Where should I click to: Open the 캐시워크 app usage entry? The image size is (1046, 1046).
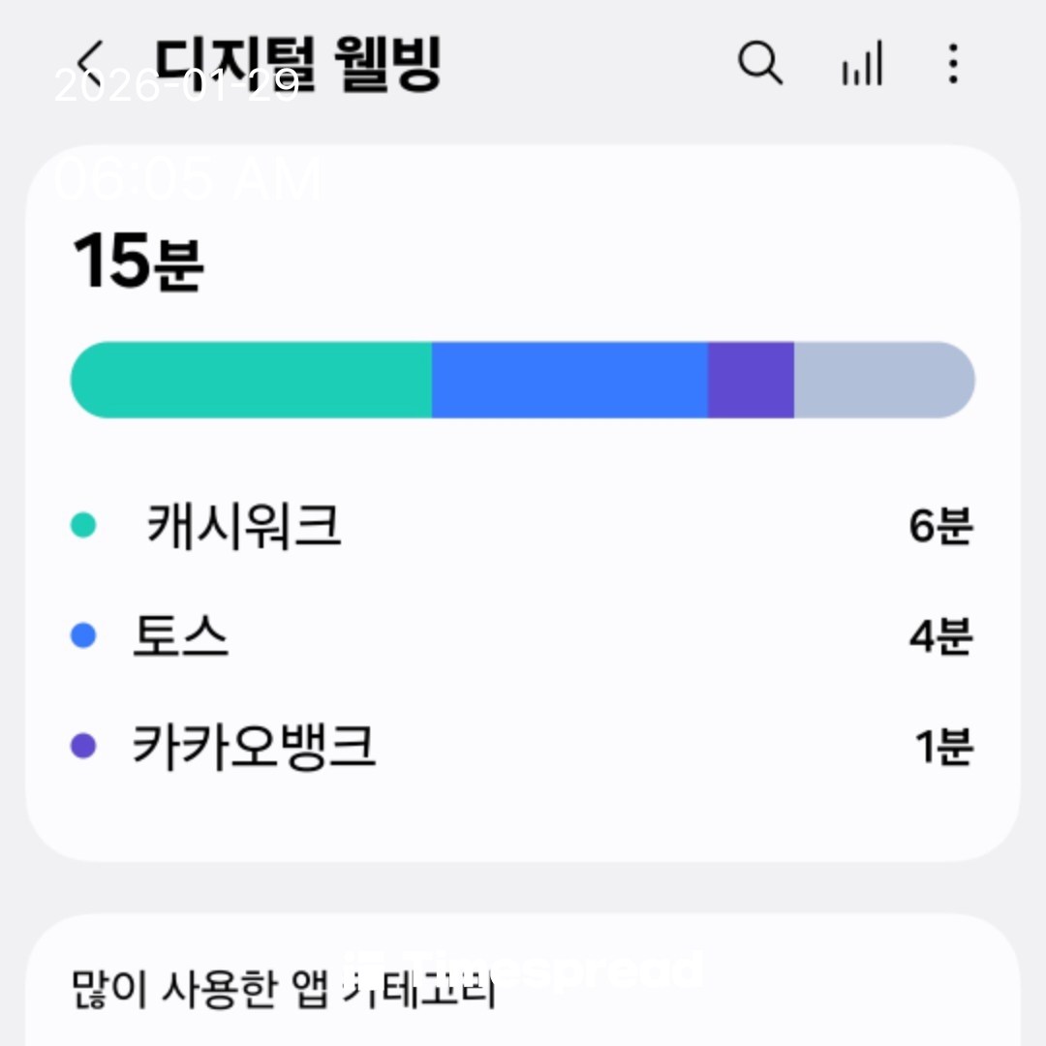click(x=244, y=526)
